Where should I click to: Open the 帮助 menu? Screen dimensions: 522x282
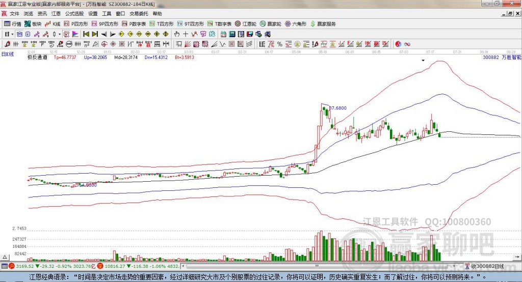pos(157,14)
